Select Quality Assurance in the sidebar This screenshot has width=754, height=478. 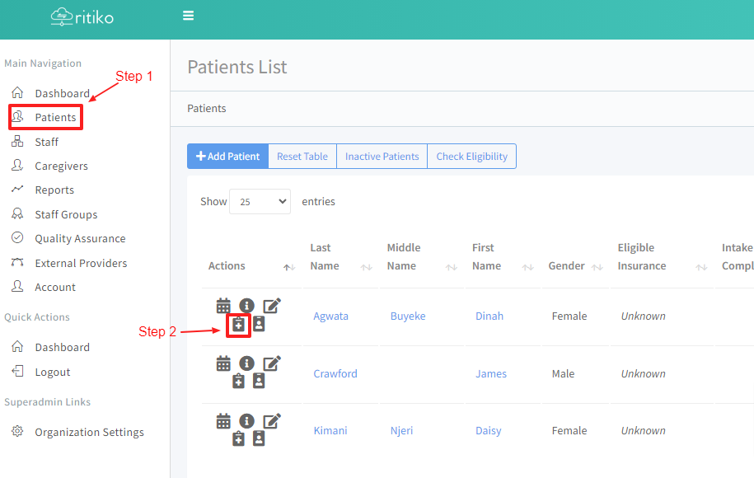(80, 238)
